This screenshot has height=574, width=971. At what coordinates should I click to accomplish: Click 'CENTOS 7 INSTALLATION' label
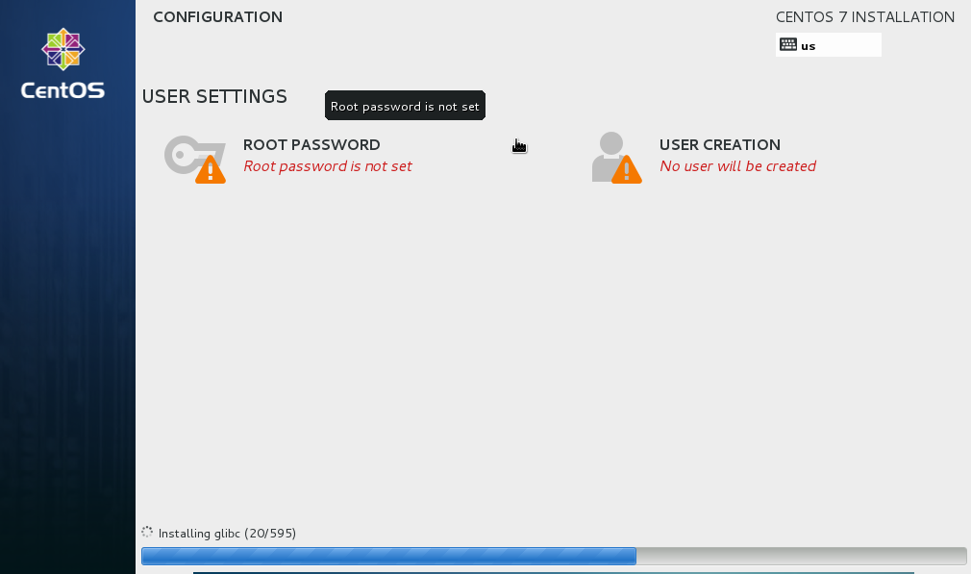tap(865, 16)
